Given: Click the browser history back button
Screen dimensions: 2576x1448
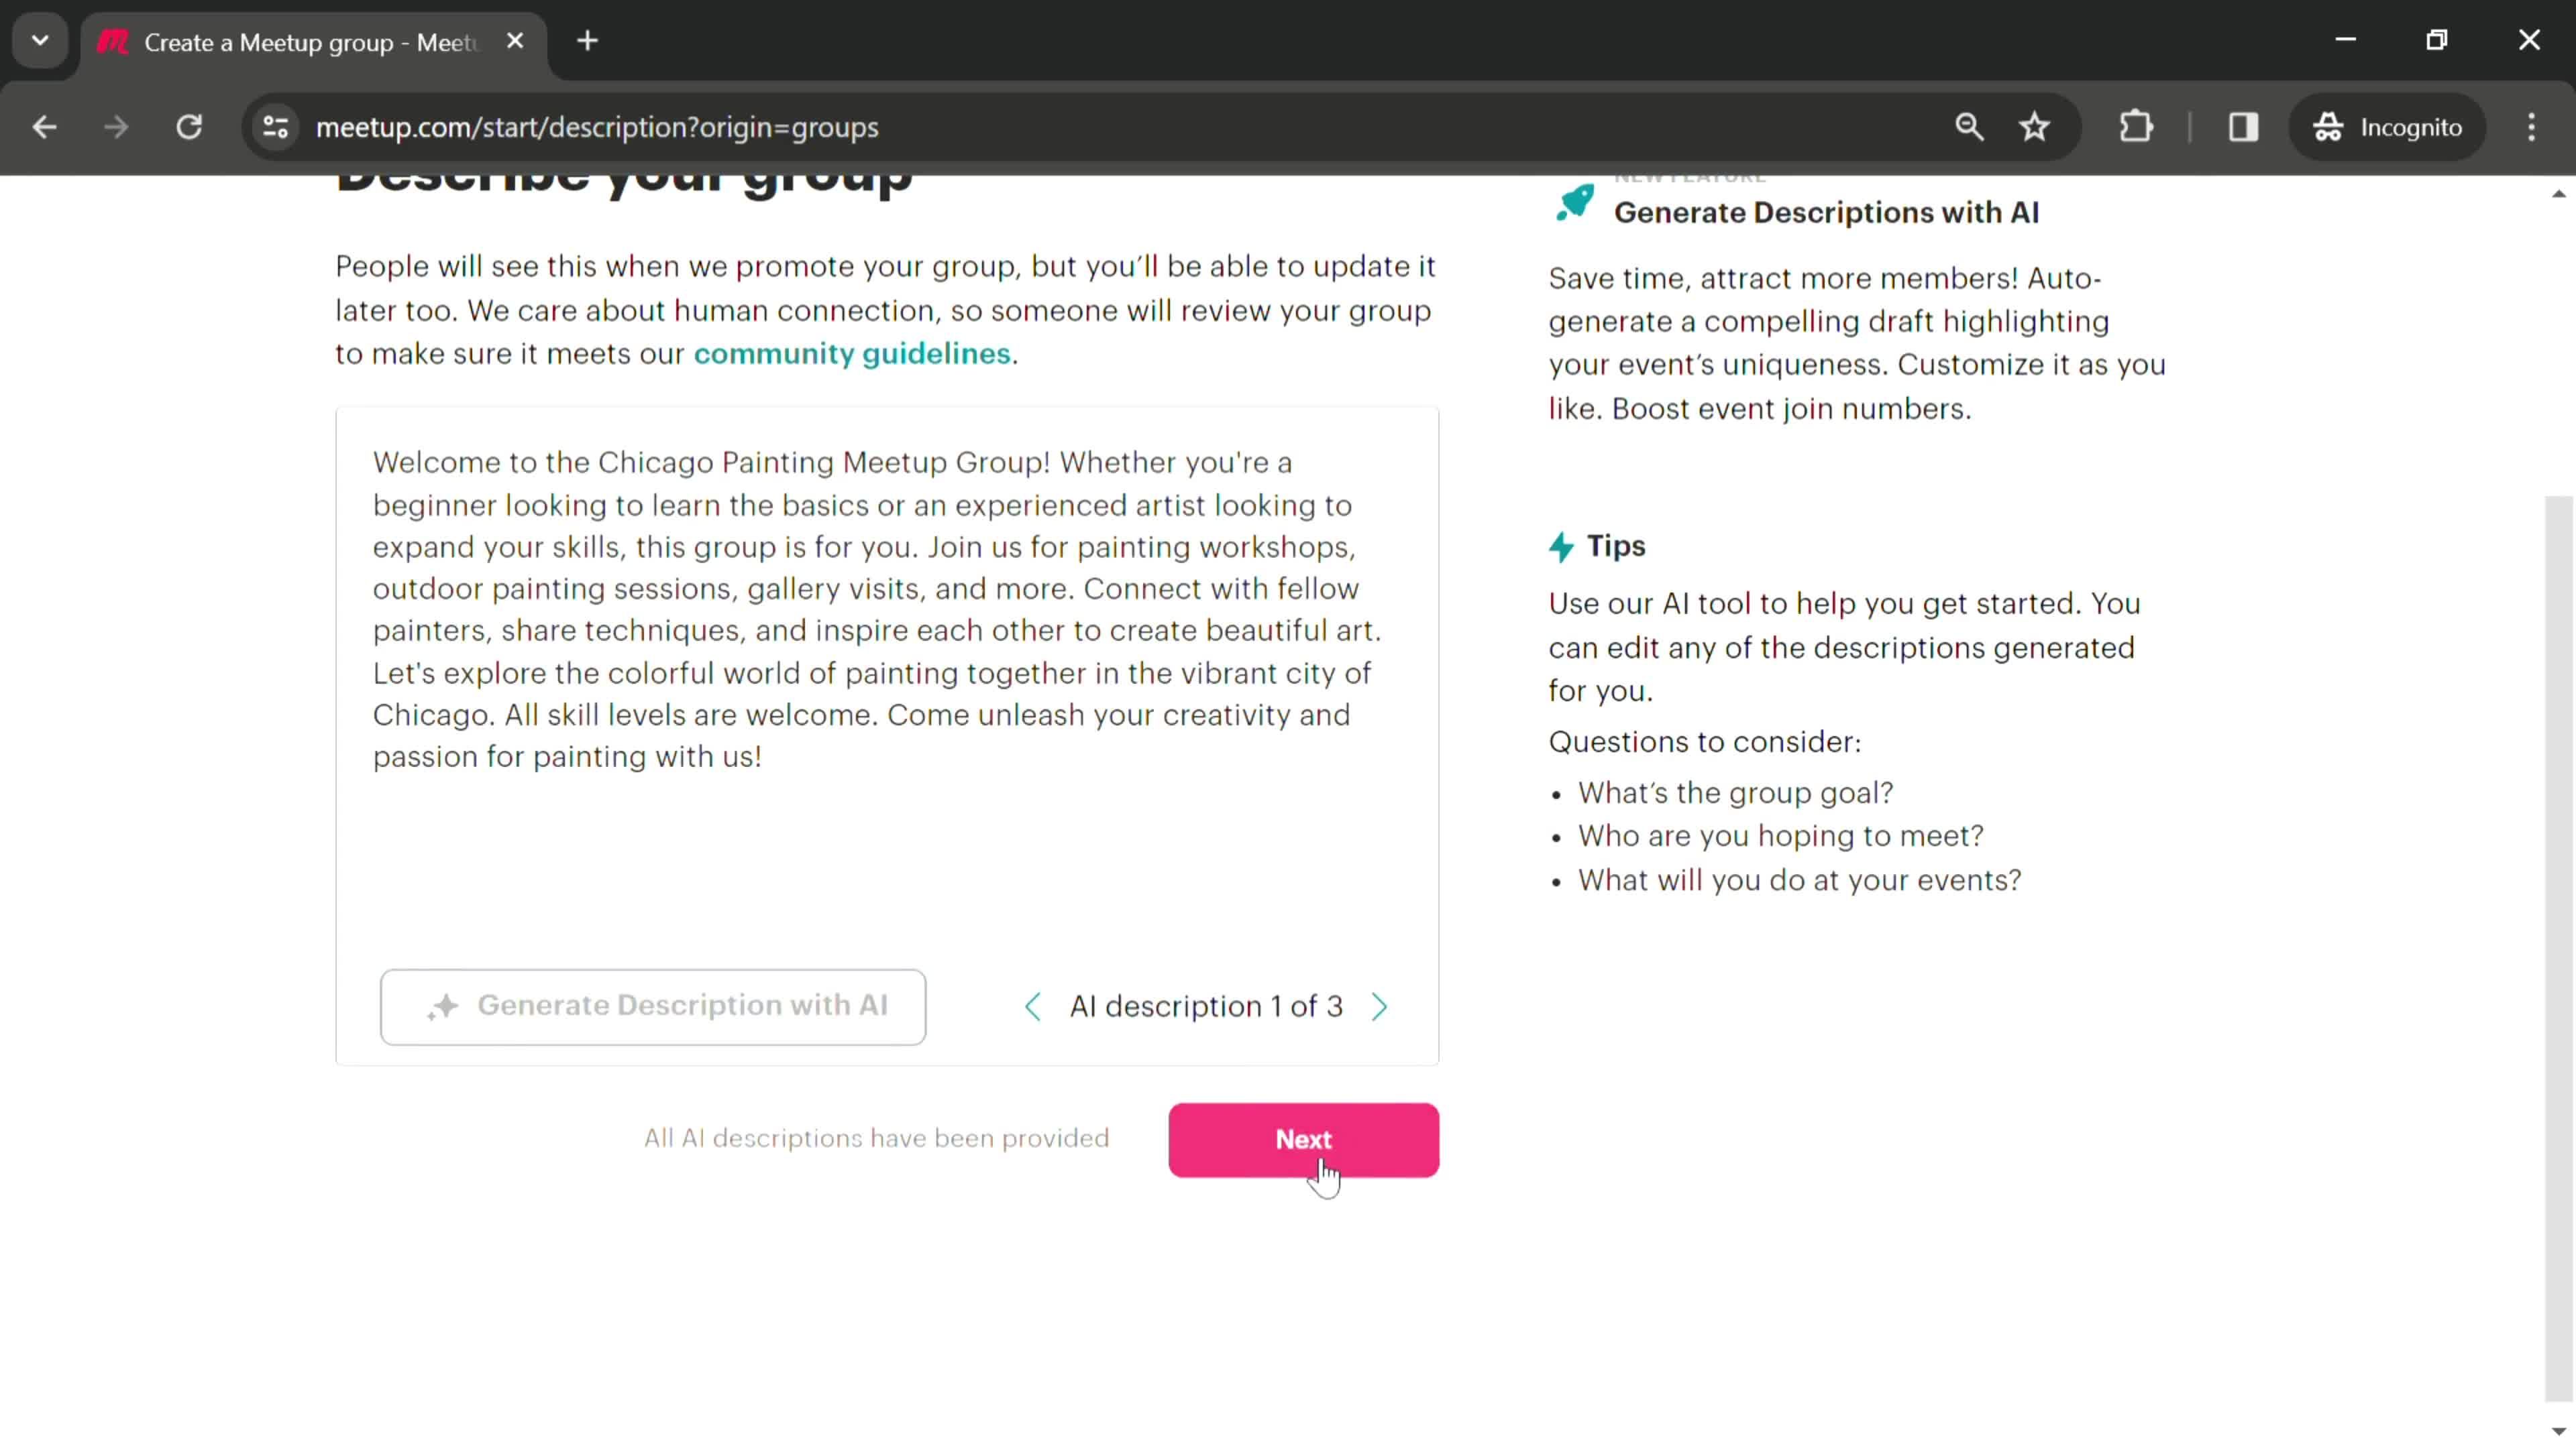Looking at the screenshot, I should click(44, 125).
